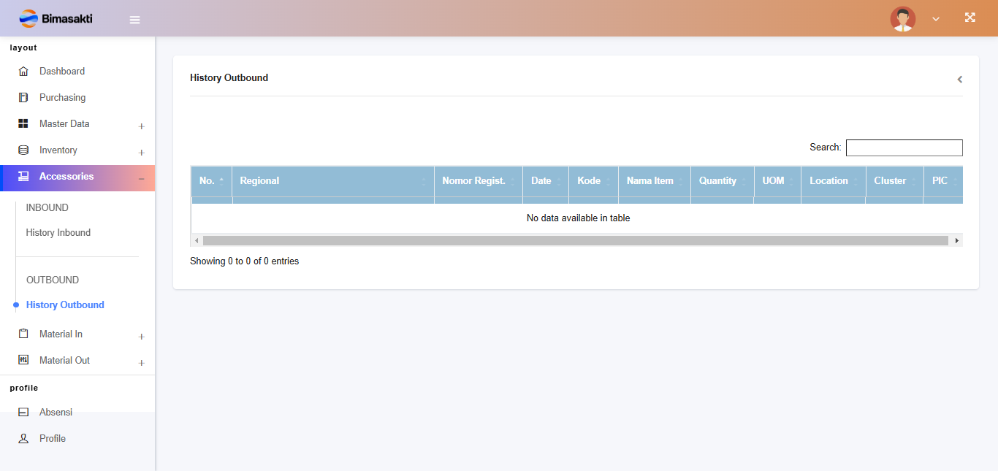Select History Outbound in sidebar
Viewport: 998px width, 471px height.
click(x=65, y=305)
